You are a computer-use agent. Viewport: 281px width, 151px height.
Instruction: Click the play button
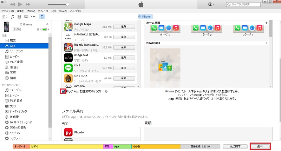pos(20,4)
